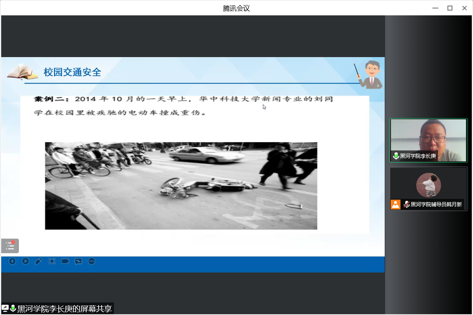The height and width of the screenshot is (315, 473).
Task: Select 黑河学院辅导员韩月新's participant tile
Action: (428, 189)
